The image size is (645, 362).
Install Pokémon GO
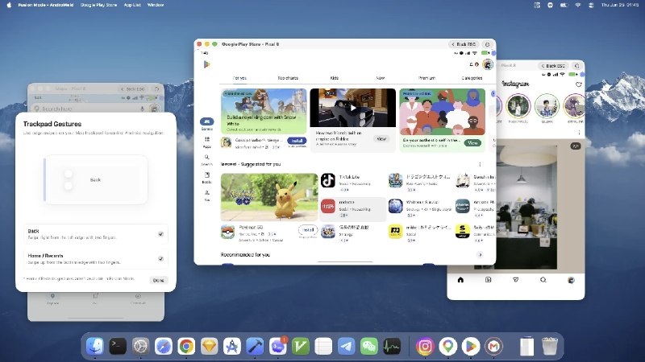click(x=308, y=230)
